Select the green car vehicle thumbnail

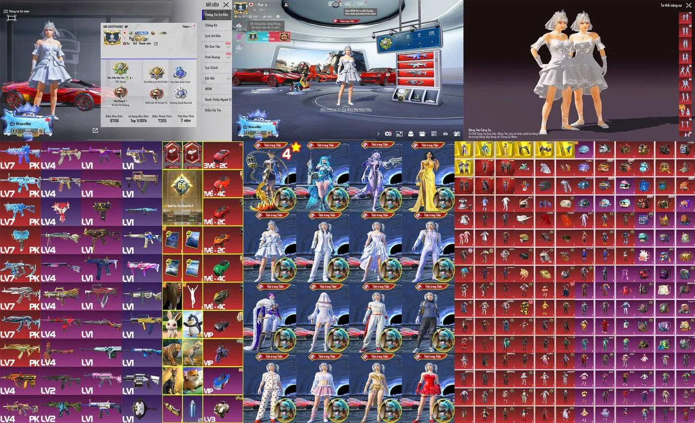pos(222,268)
